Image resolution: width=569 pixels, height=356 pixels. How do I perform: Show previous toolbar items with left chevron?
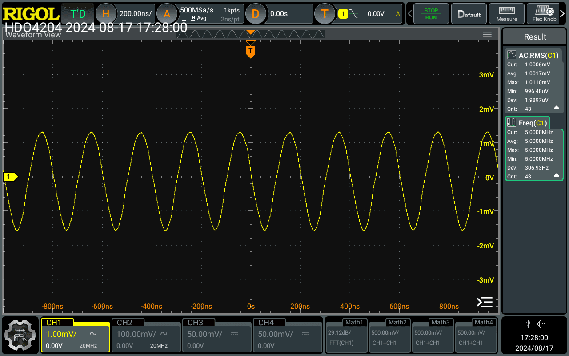pos(410,14)
